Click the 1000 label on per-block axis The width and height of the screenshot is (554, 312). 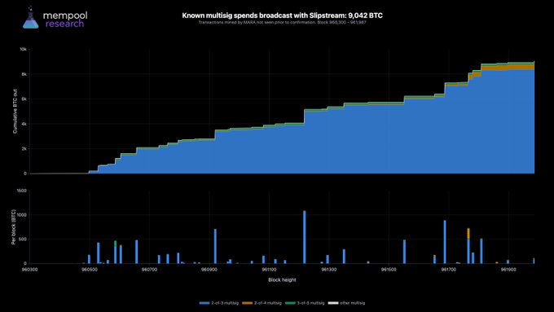tap(21, 215)
